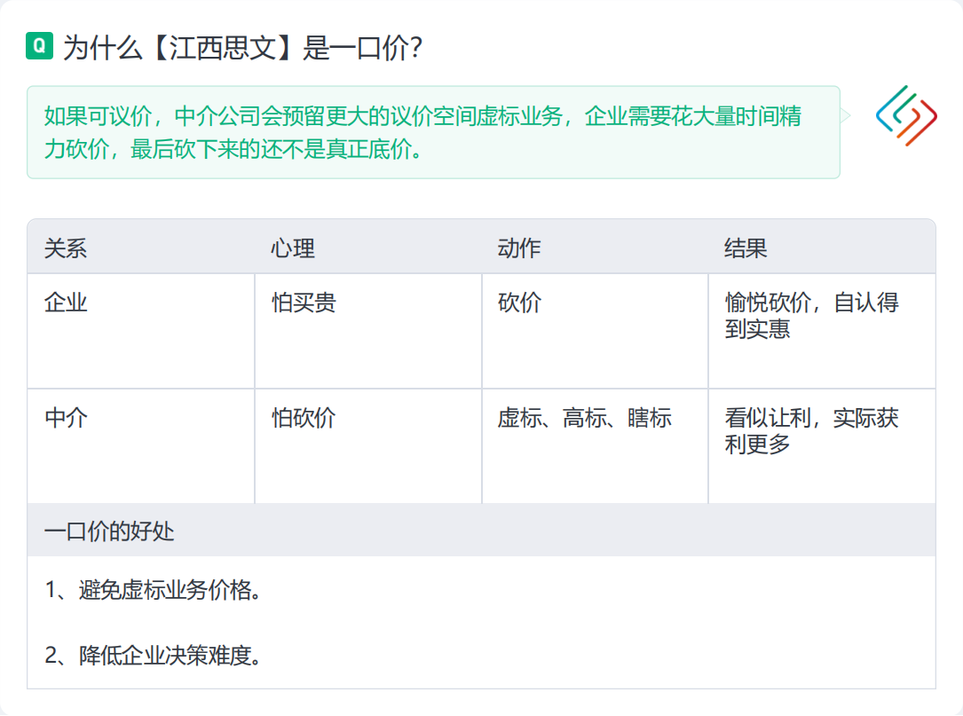Click the colorful 江西思文 logo icon
This screenshot has height=716, width=963.
tap(905, 115)
